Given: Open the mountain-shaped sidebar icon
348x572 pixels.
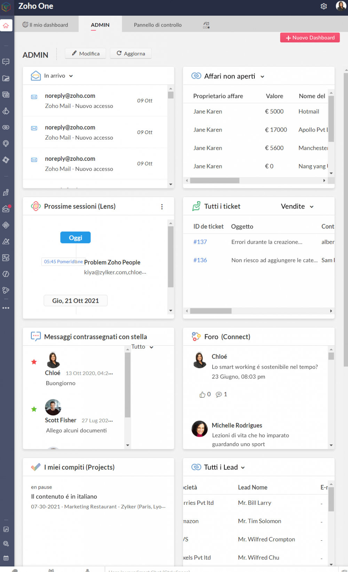Looking at the screenshot, I should coord(6,241).
